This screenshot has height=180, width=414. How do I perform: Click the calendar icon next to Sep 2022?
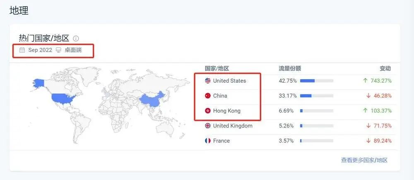(22, 50)
